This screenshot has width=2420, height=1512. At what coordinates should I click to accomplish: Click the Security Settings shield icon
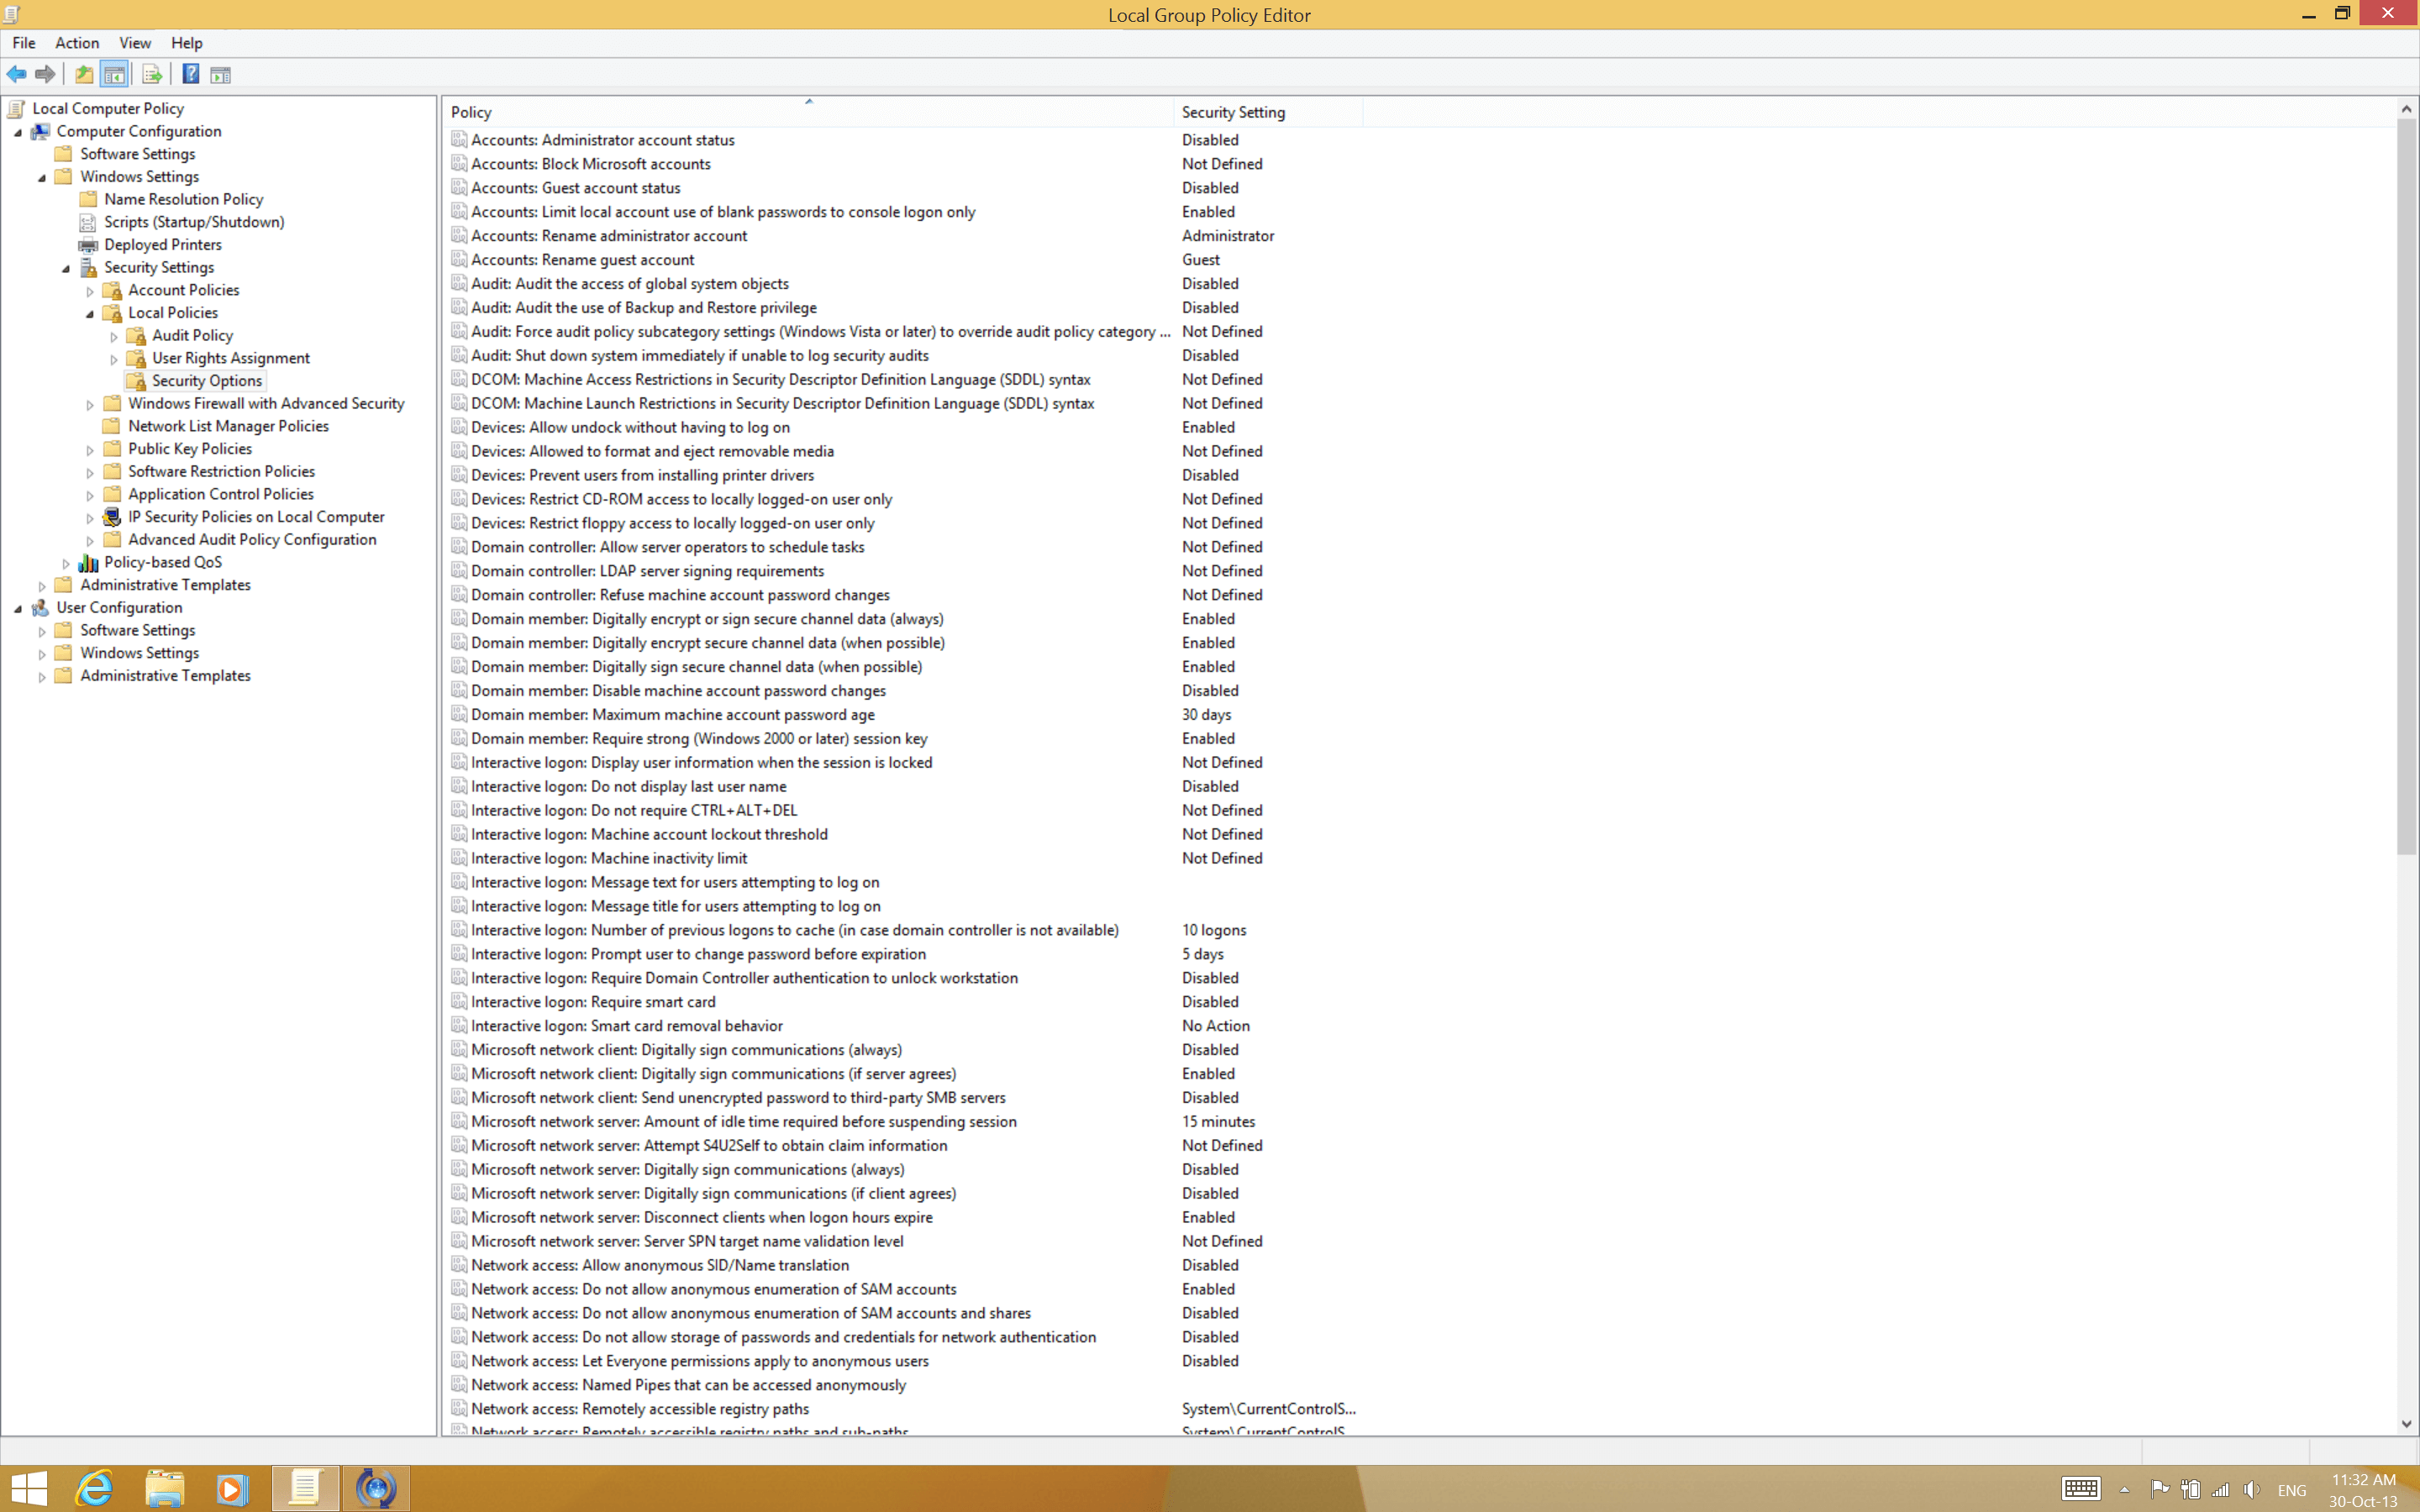tap(89, 267)
